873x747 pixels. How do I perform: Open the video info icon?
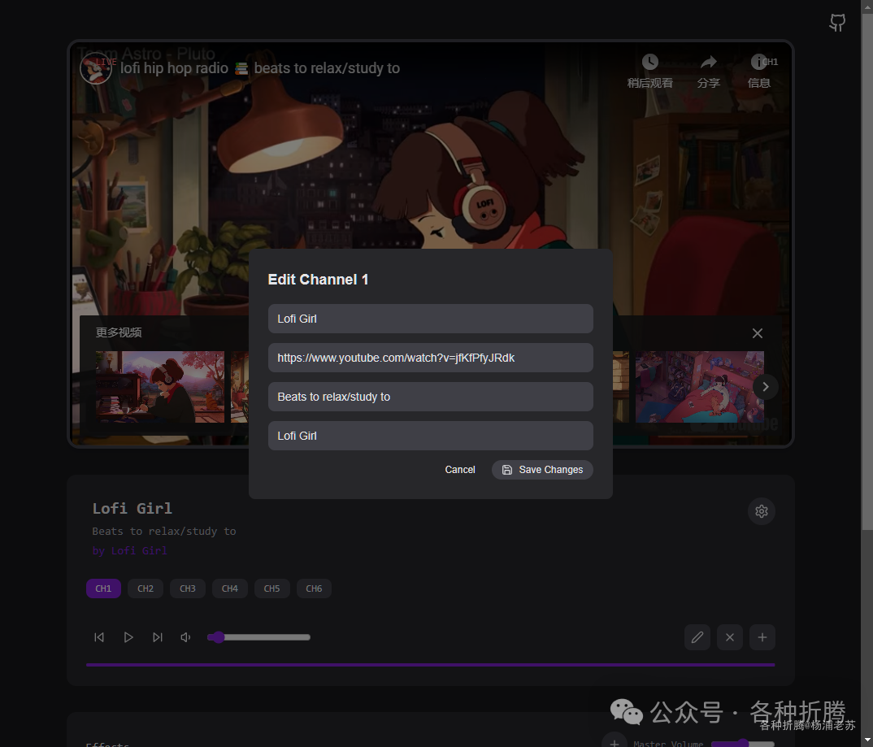point(758,62)
